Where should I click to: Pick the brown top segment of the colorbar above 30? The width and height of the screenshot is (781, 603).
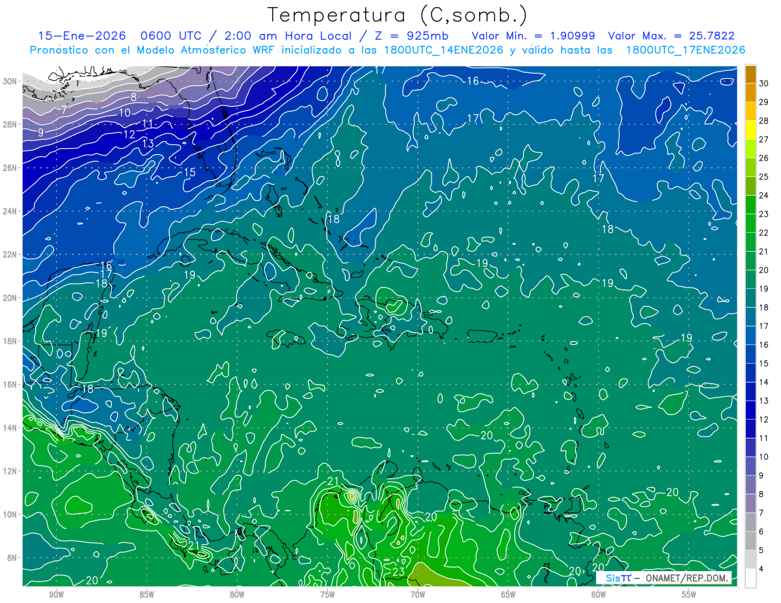(x=750, y=74)
